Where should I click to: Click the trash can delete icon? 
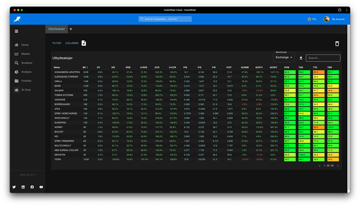[x=337, y=44]
